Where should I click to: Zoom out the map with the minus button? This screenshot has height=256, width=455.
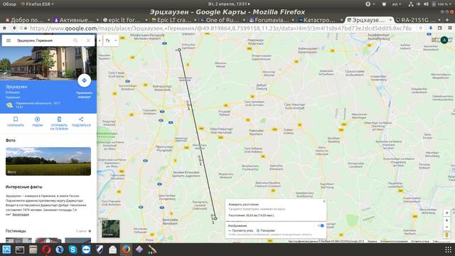click(447, 227)
